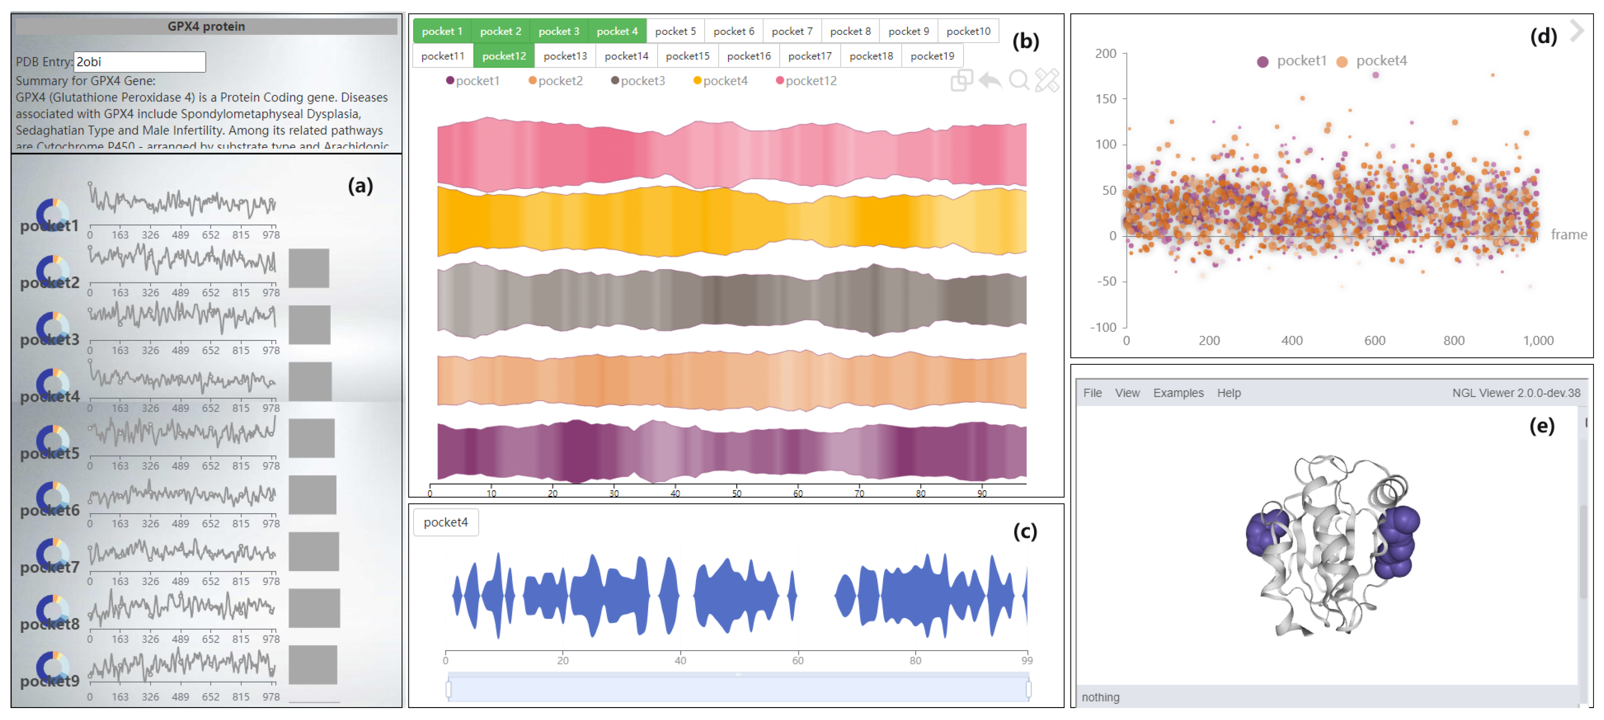
Task: Click the pocket5 donut chart icon
Action: click(x=52, y=440)
